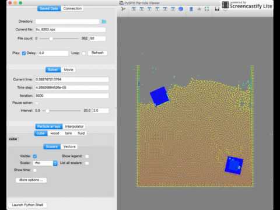Screen dimensions: 280x210
Task: Click the File count slider handle
Action: (51, 38)
